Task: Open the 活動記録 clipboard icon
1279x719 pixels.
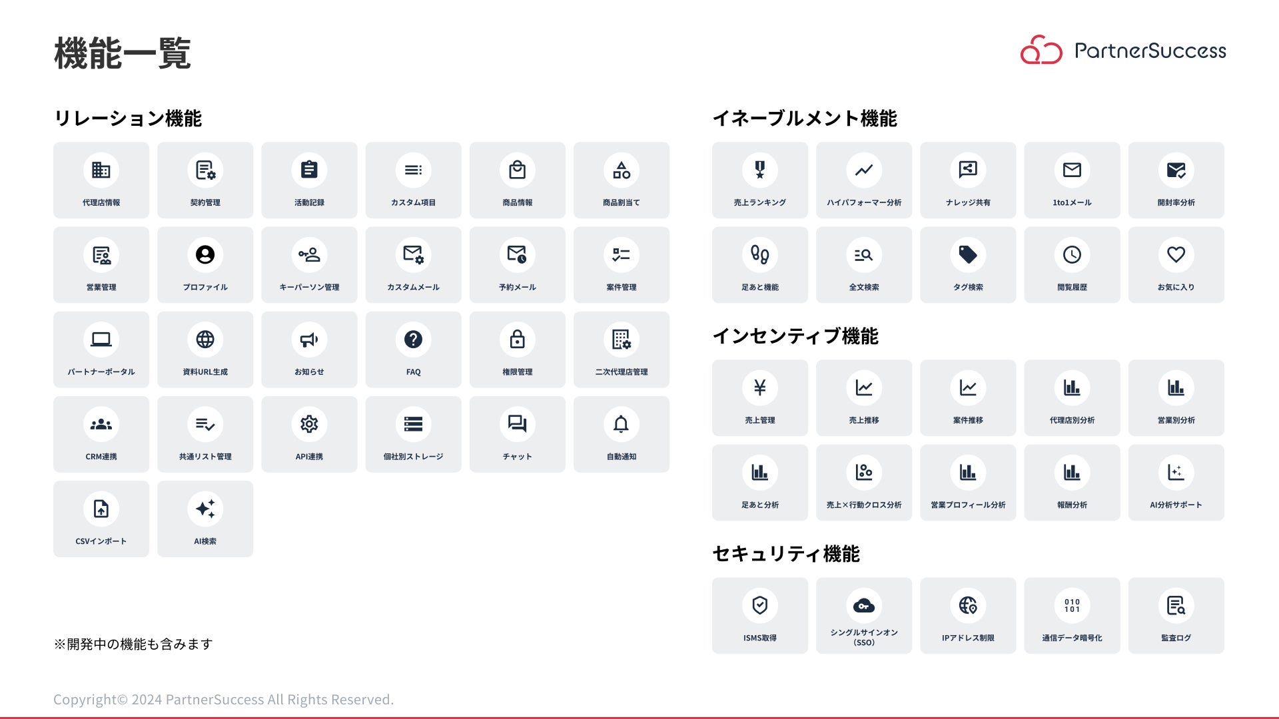Action: 309,170
